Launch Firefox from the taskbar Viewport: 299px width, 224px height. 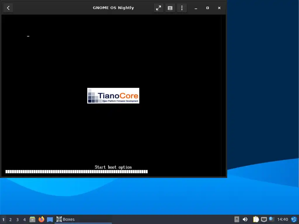point(41,219)
